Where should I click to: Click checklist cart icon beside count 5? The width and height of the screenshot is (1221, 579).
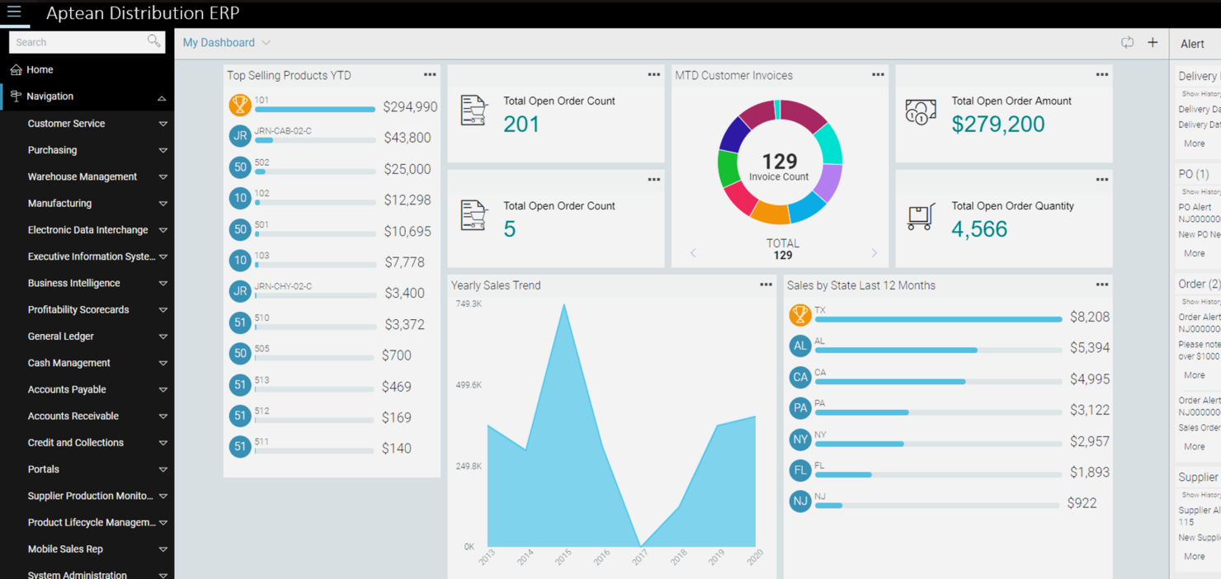click(474, 215)
